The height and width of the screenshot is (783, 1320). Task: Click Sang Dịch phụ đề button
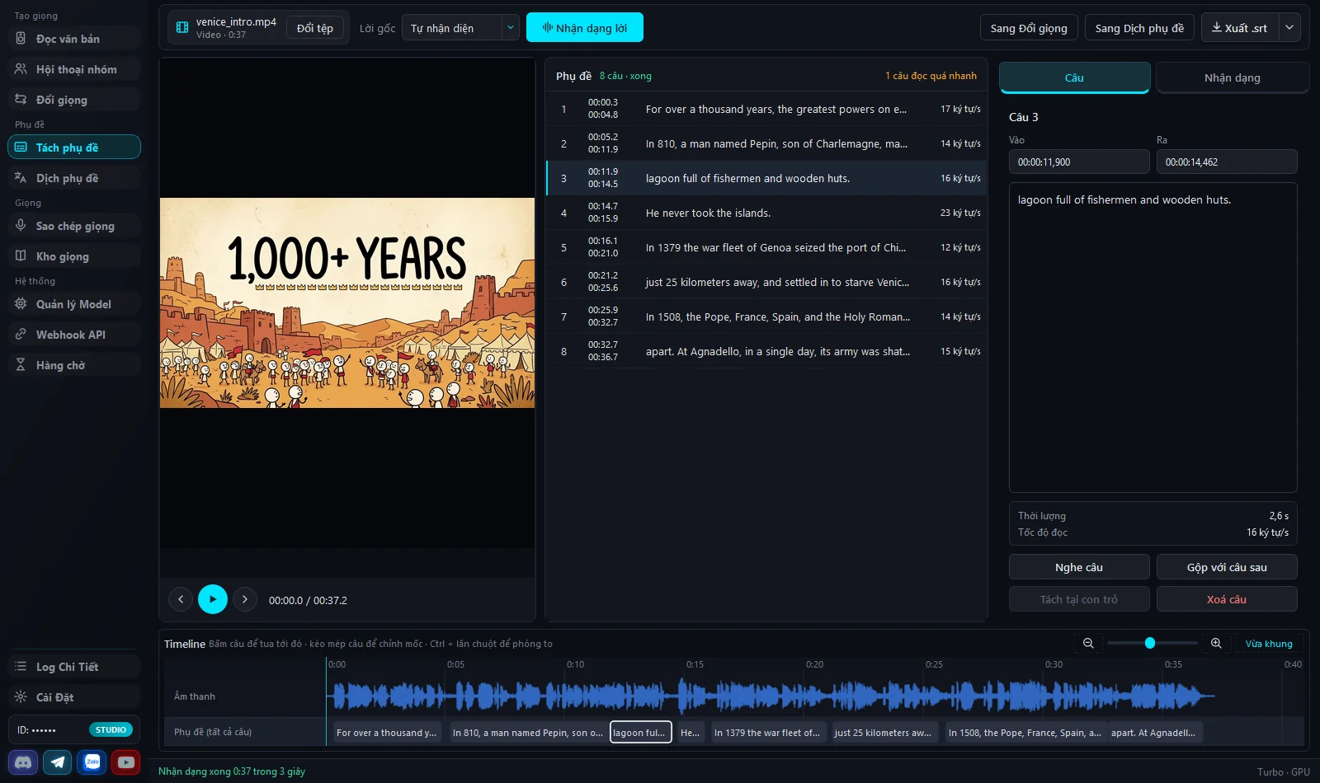coord(1139,28)
